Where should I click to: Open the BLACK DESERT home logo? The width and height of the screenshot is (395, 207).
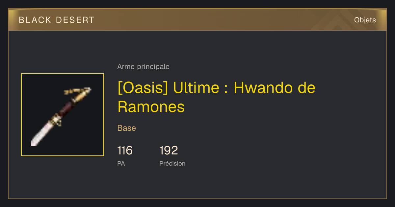(x=57, y=20)
